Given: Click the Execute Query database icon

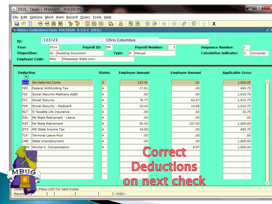Looking at the screenshot, I should coord(94,24).
